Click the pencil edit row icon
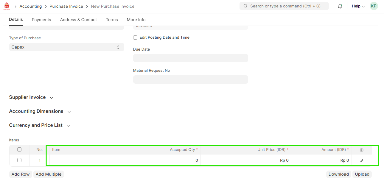The height and width of the screenshot is (178, 384). 362,160
